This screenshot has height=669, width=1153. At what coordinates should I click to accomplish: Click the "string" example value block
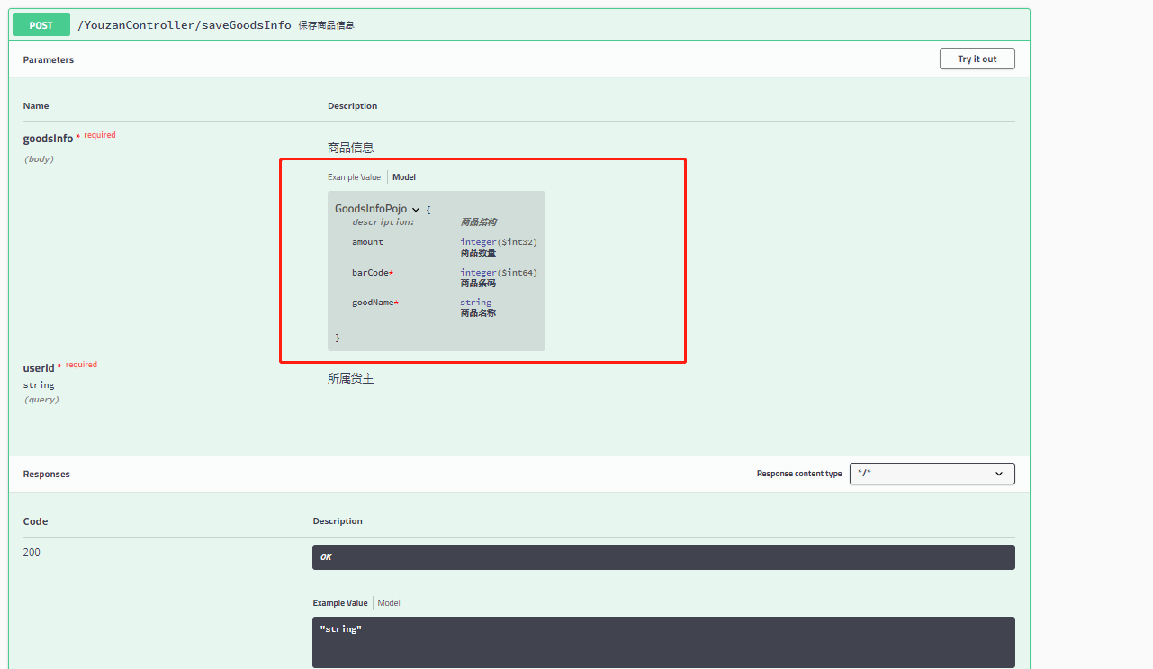click(x=663, y=642)
